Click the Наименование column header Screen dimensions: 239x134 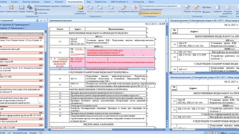[x=116, y=29]
